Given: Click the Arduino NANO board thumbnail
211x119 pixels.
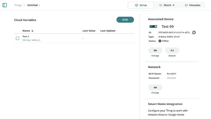Looking at the screenshot, I should pyautogui.click(x=153, y=27).
